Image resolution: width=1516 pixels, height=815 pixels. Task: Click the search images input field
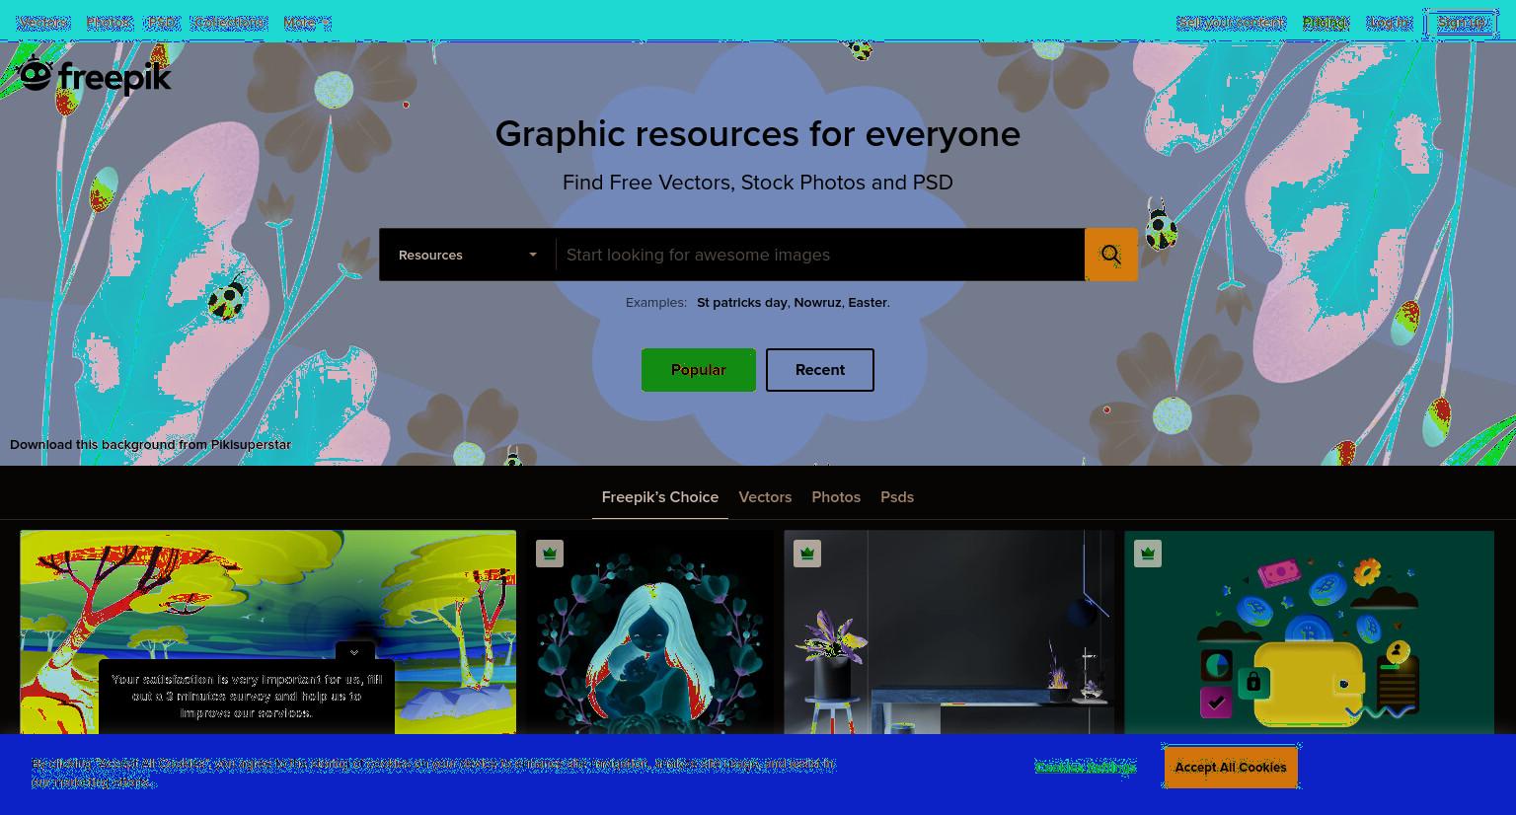[x=820, y=255]
